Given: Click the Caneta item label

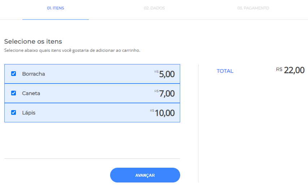Looking at the screenshot, I should (x=31, y=93).
